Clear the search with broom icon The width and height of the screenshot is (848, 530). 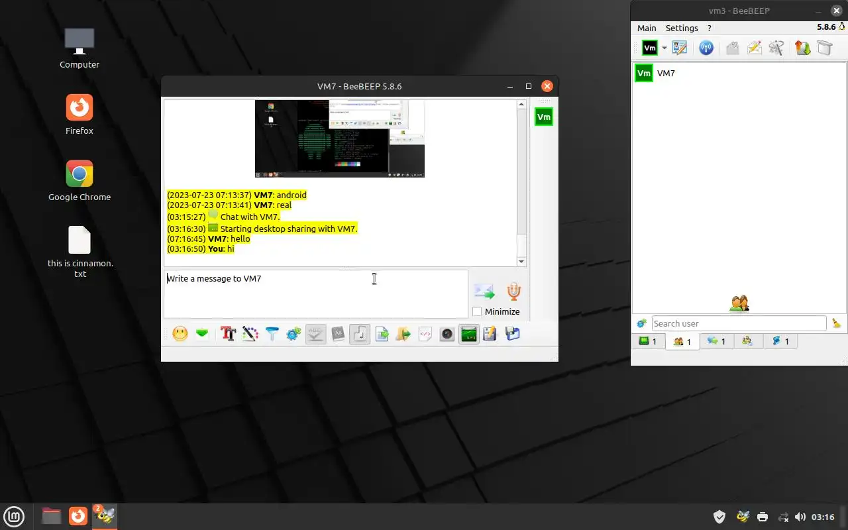click(836, 323)
